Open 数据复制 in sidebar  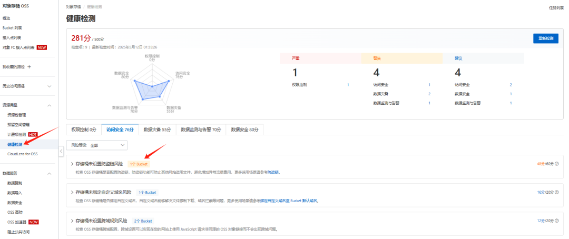(15, 183)
